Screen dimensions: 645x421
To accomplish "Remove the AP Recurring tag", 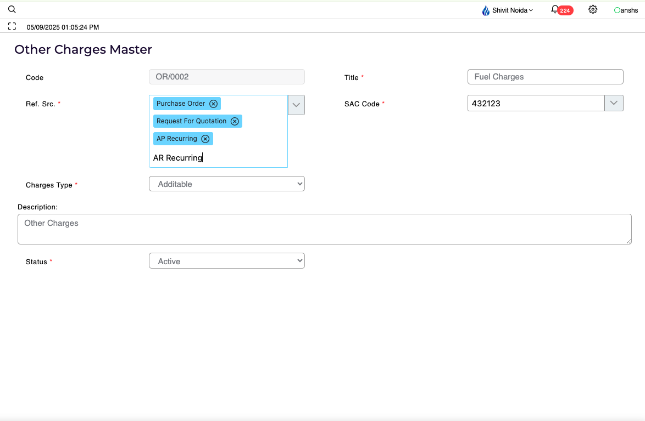I will (205, 139).
